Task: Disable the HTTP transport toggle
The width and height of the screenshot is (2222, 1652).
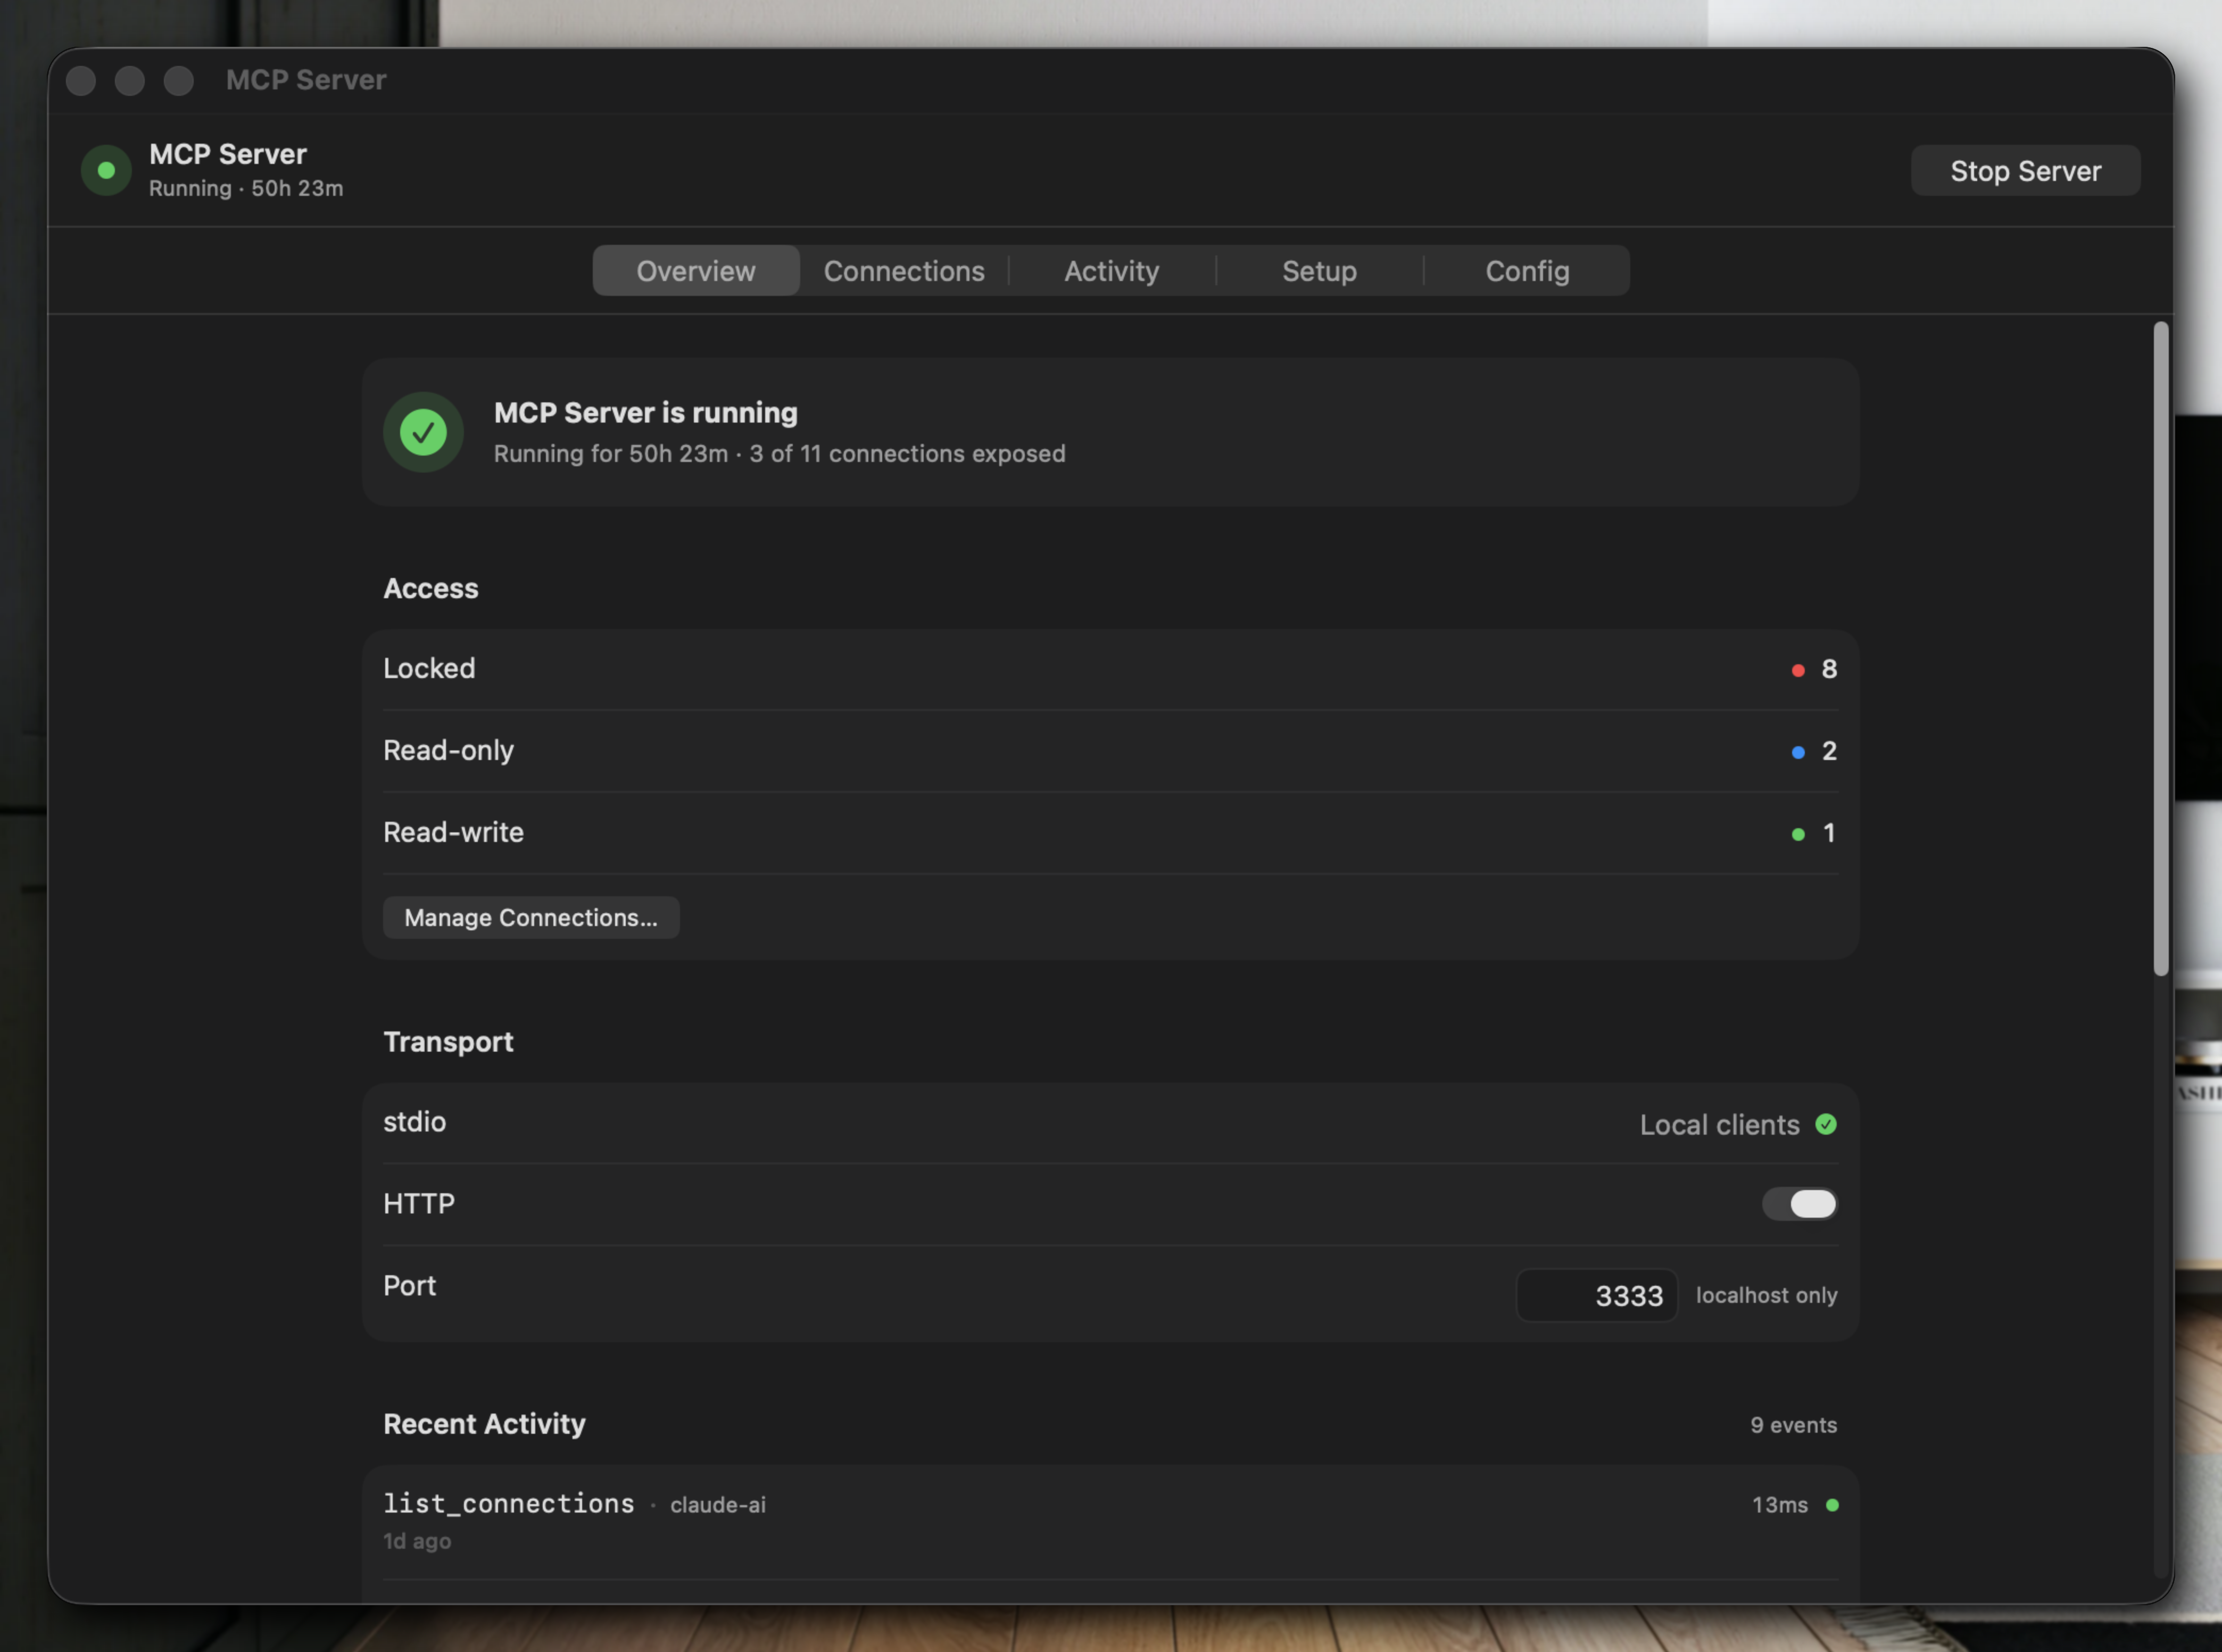Action: (1800, 1204)
